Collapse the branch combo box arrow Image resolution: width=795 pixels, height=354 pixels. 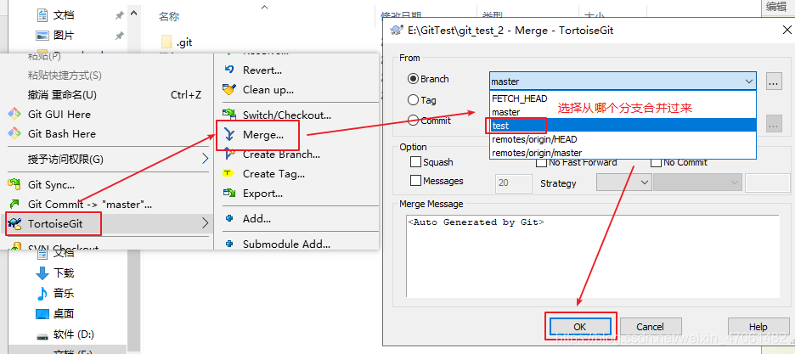coord(748,81)
